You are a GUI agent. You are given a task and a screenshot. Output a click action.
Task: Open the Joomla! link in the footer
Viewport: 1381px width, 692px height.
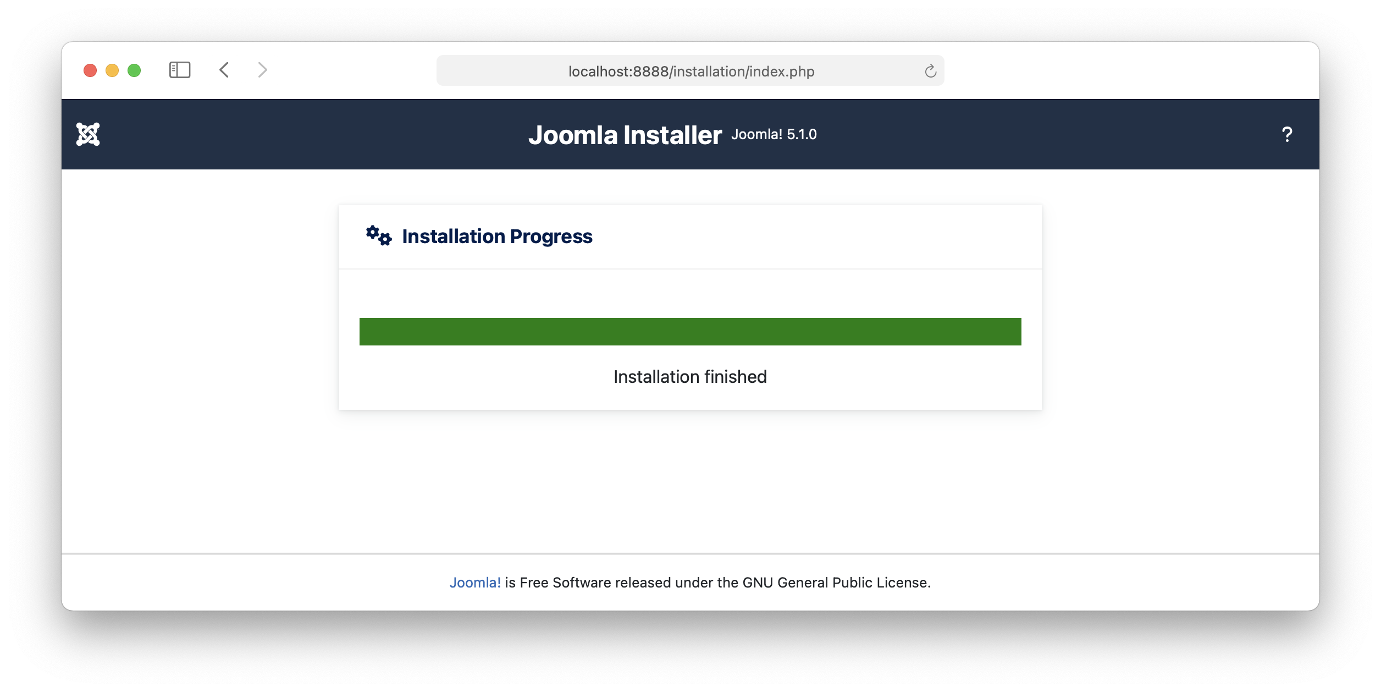pyautogui.click(x=475, y=583)
